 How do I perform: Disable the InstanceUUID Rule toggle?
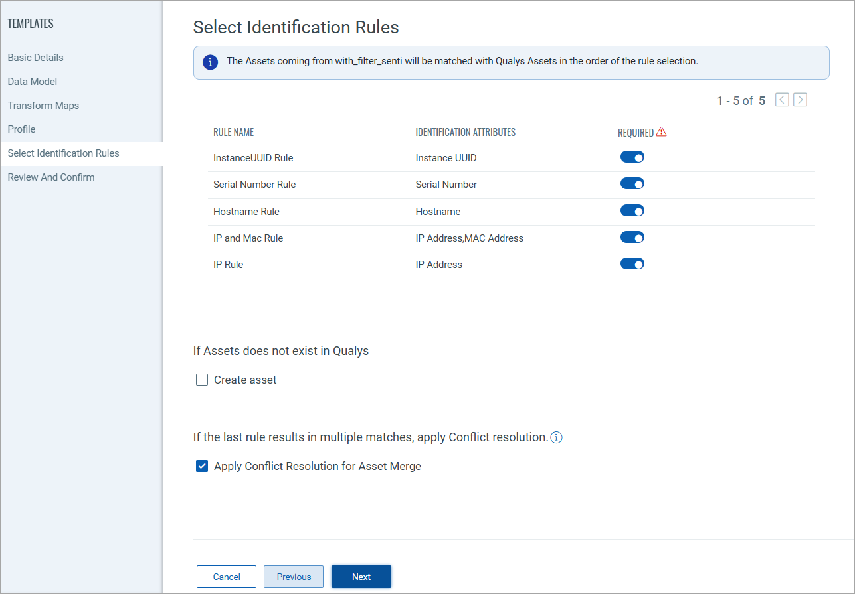coord(632,157)
